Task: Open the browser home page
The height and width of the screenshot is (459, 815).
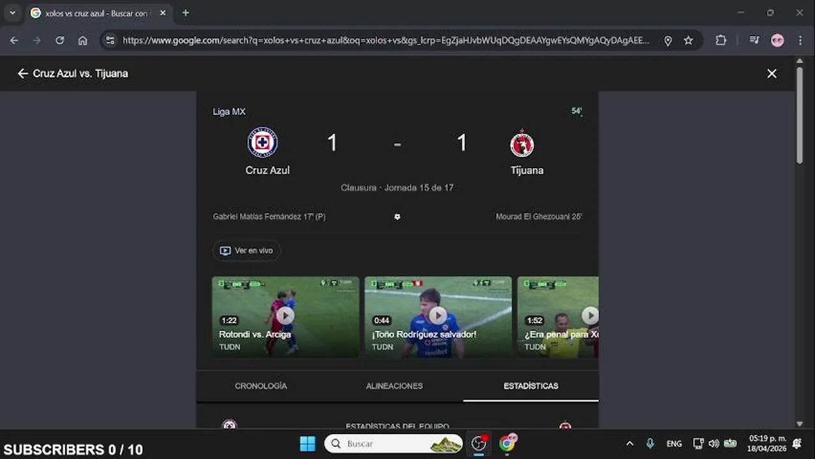Action: (82, 40)
